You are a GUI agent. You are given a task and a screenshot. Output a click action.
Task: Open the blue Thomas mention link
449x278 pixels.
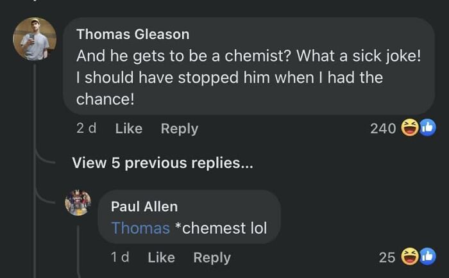[x=140, y=227]
